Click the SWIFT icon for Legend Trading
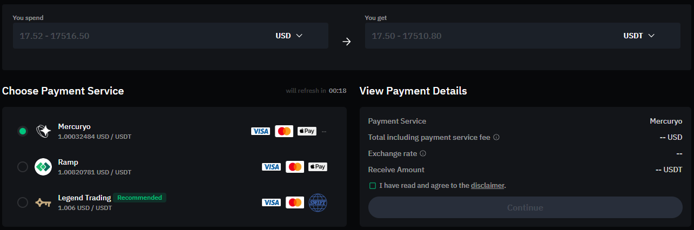694x230 pixels. click(318, 202)
